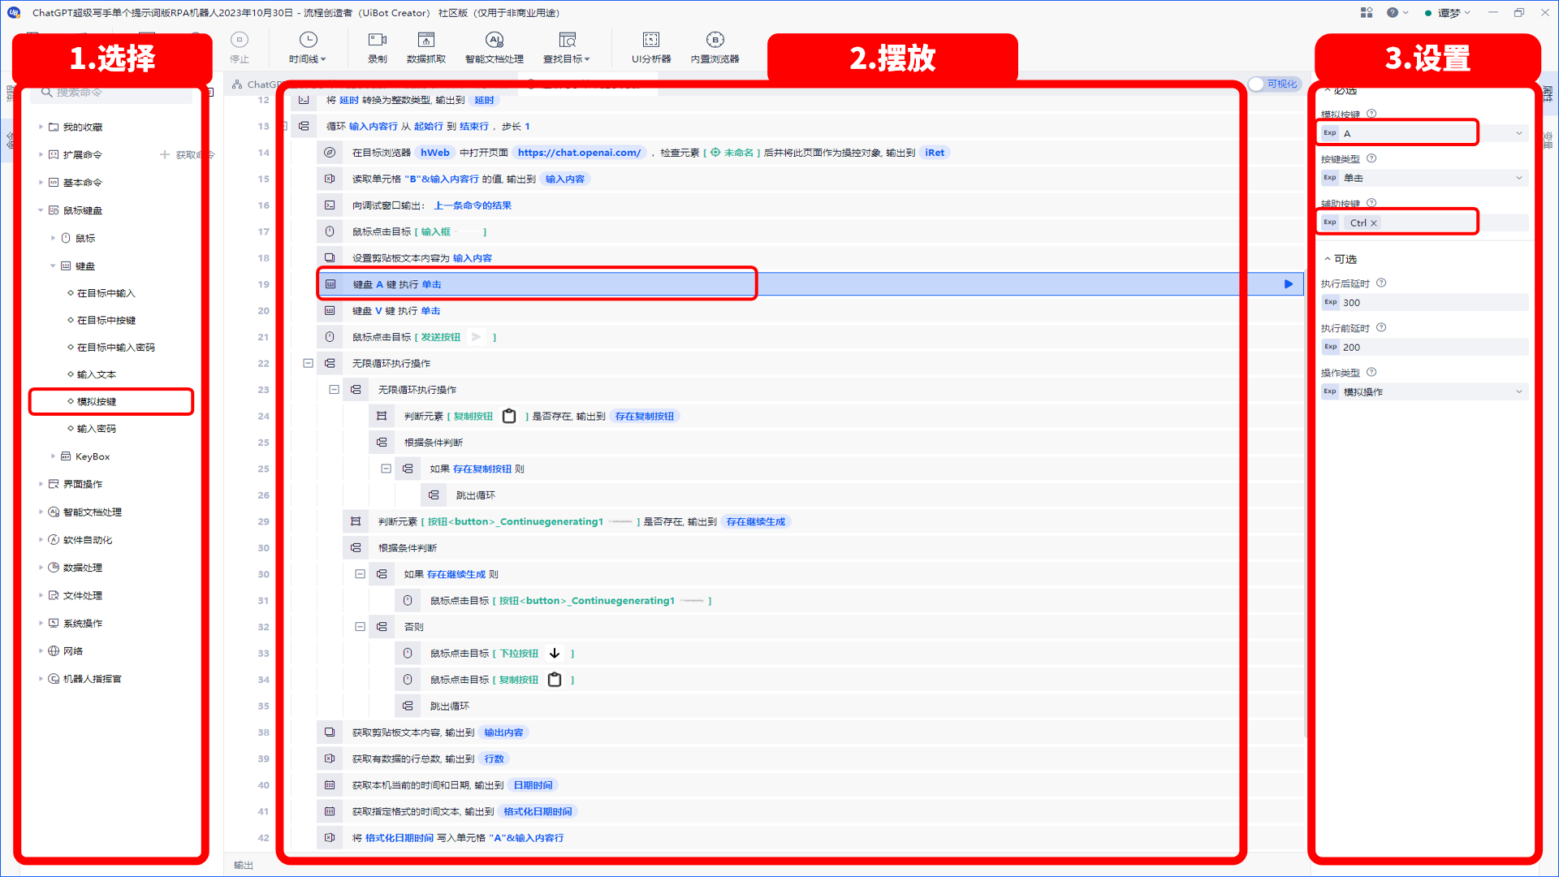This screenshot has height=877, width=1559.
Task: Click the icon on the 向调试窗口输出 row
Action: pyautogui.click(x=330, y=205)
